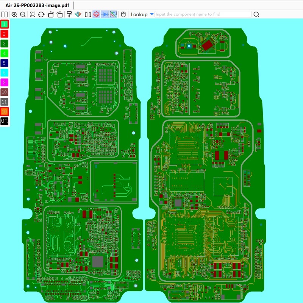Show all layers with ALL button
This screenshot has height=303, width=303.
[x=4, y=121]
